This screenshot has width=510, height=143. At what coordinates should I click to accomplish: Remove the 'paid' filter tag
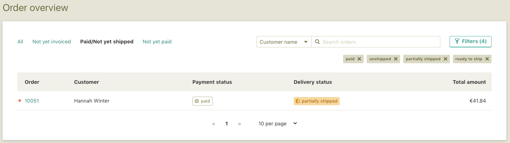pyautogui.click(x=359, y=59)
